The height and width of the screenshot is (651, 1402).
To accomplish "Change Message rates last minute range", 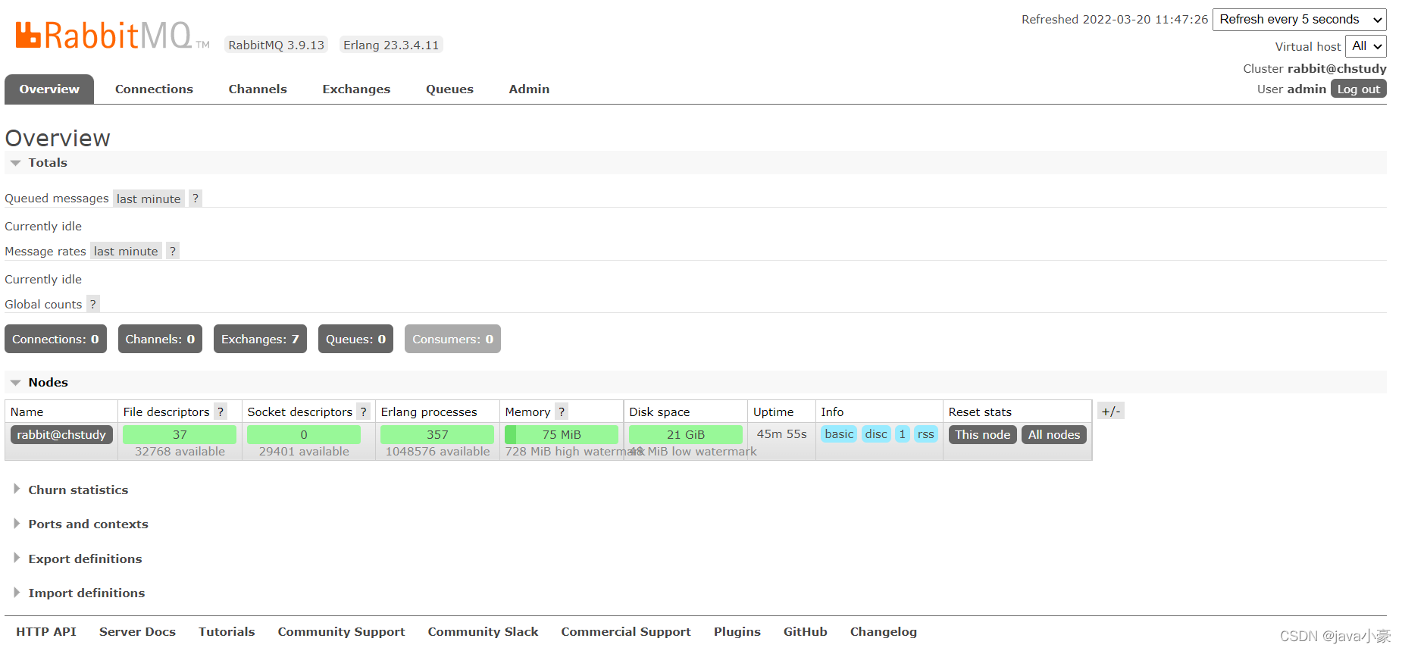I will click(126, 251).
